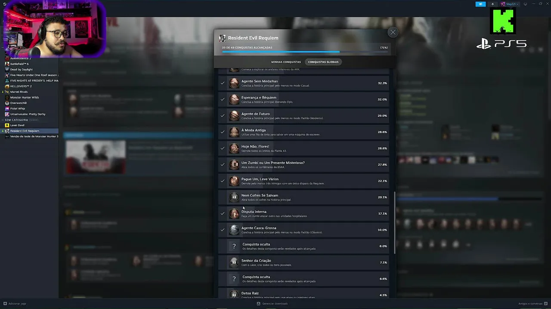Open Gerenciar downloads in the bottom bar
This screenshot has width=551, height=309.
click(272, 303)
